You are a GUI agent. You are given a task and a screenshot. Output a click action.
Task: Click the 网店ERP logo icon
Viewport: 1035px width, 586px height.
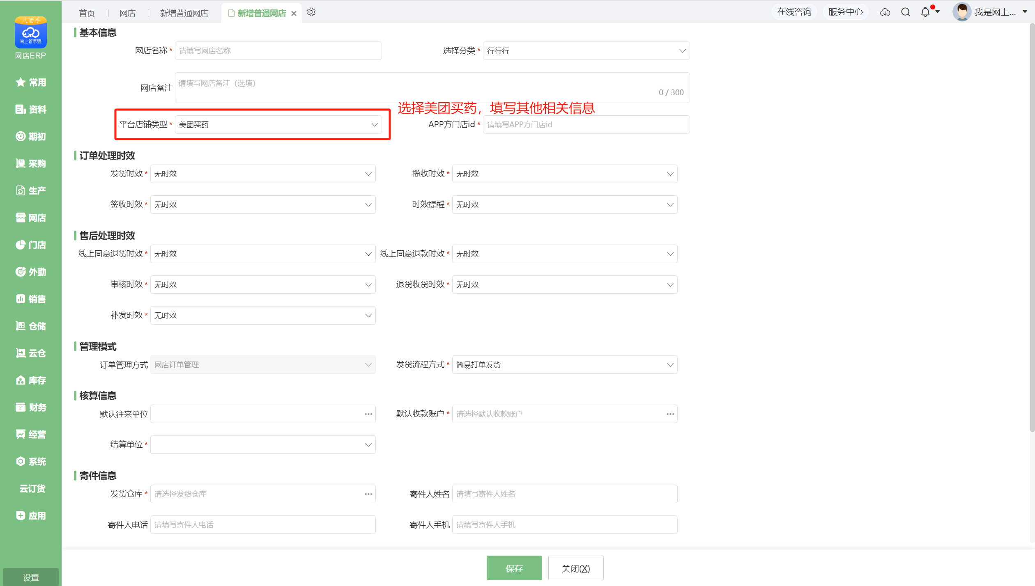coord(31,32)
